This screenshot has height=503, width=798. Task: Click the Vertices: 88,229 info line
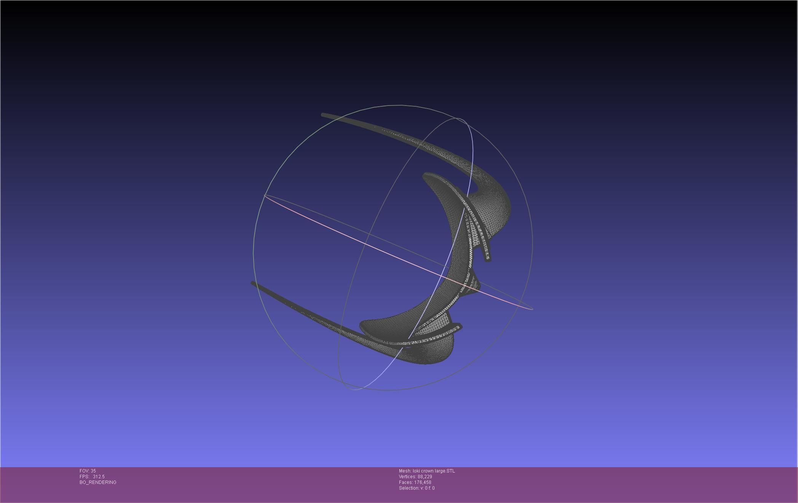[x=415, y=477]
